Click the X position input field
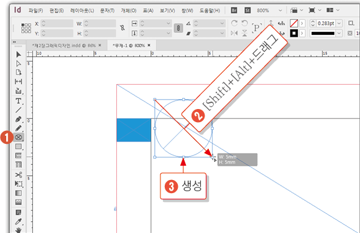The image size is (360, 233). (x=57, y=23)
